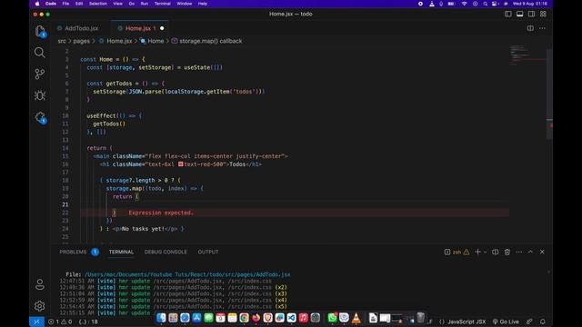The height and width of the screenshot is (327, 582).
Task: Open the Manage gear icon
Action: pos(40,306)
